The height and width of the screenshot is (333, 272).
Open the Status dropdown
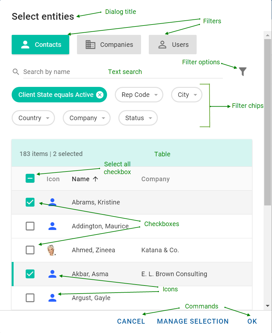coord(138,118)
